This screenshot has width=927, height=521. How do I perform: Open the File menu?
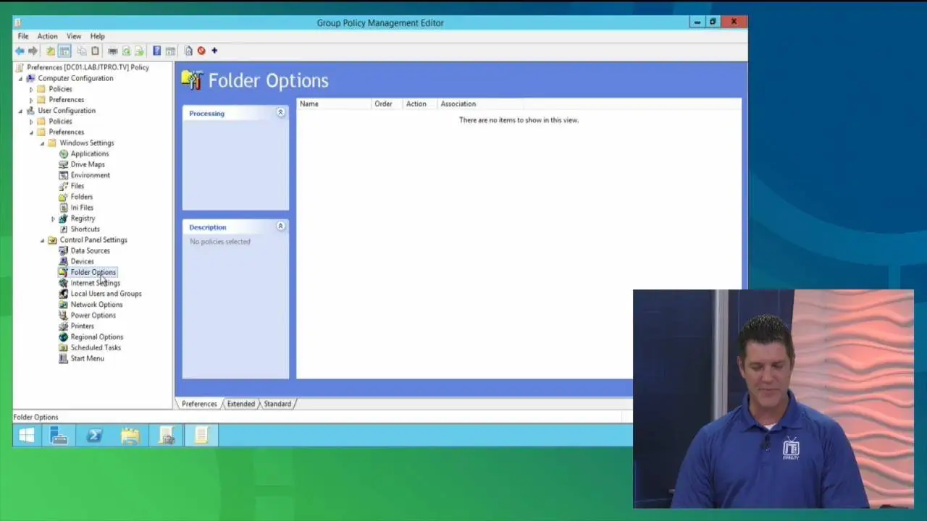click(x=23, y=36)
